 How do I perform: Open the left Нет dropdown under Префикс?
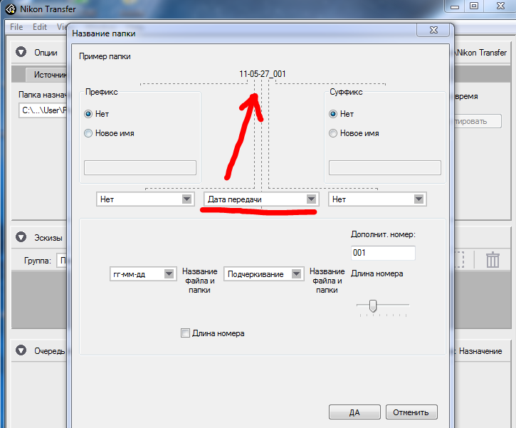pyautogui.click(x=145, y=199)
